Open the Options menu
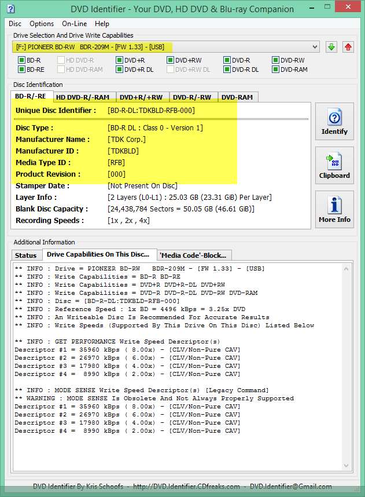The width and height of the screenshot is (365, 497). click(42, 24)
